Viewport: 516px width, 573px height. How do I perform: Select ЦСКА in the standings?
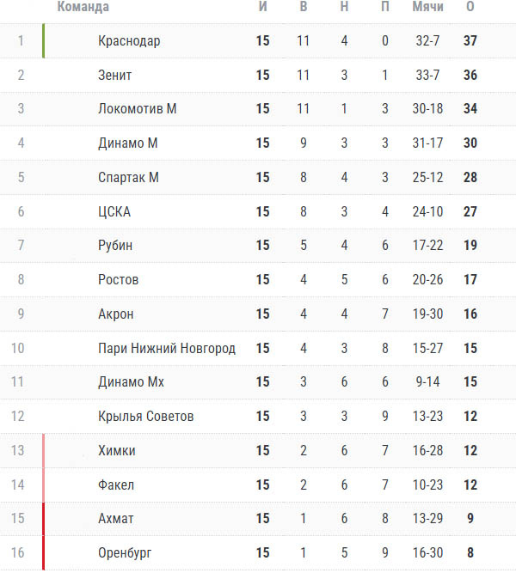[x=114, y=211]
